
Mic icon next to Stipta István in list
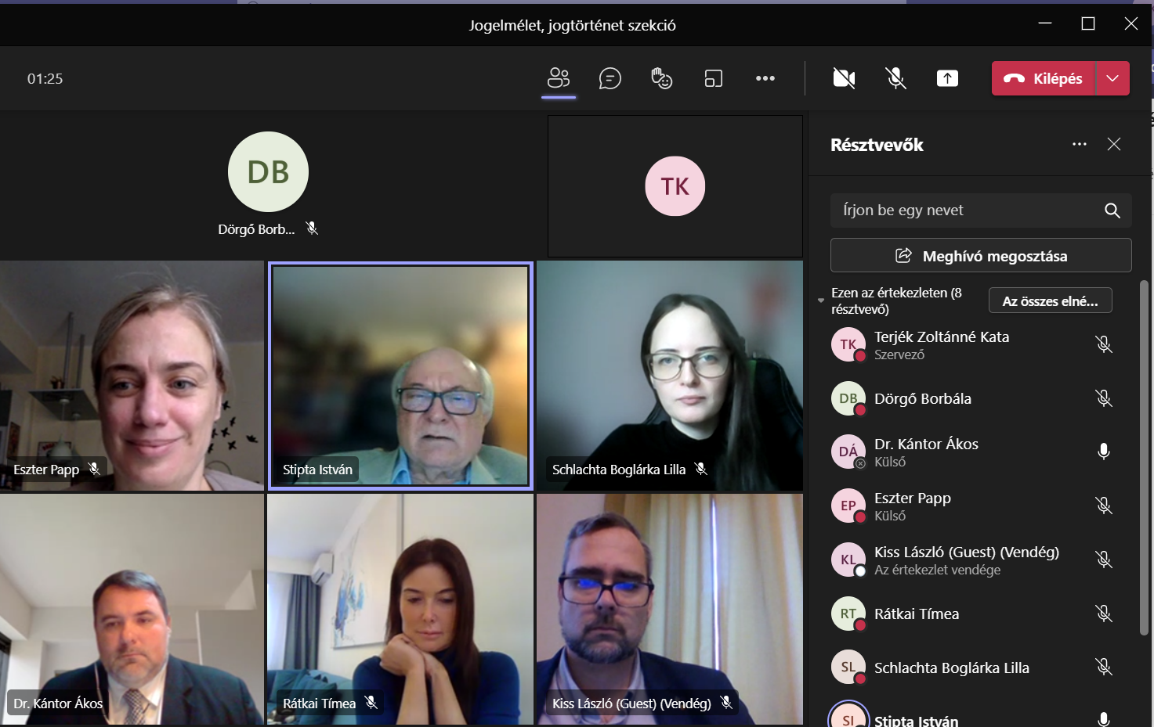[x=1104, y=719]
